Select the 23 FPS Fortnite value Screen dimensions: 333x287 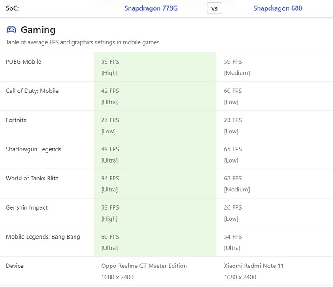pos(233,120)
